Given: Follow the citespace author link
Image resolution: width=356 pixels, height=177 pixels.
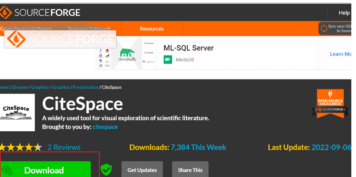Looking at the screenshot, I should coord(105,127).
